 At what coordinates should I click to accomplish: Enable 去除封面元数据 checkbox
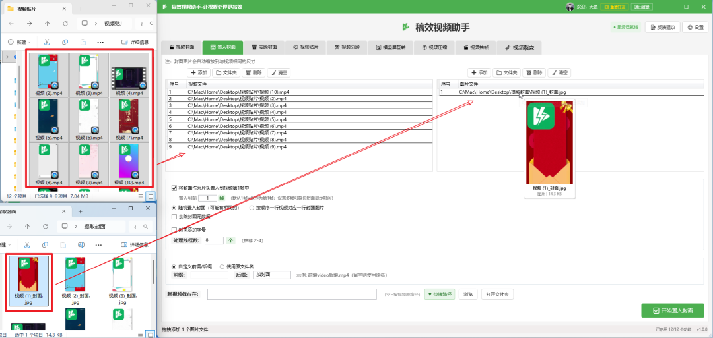click(x=174, y=216)
